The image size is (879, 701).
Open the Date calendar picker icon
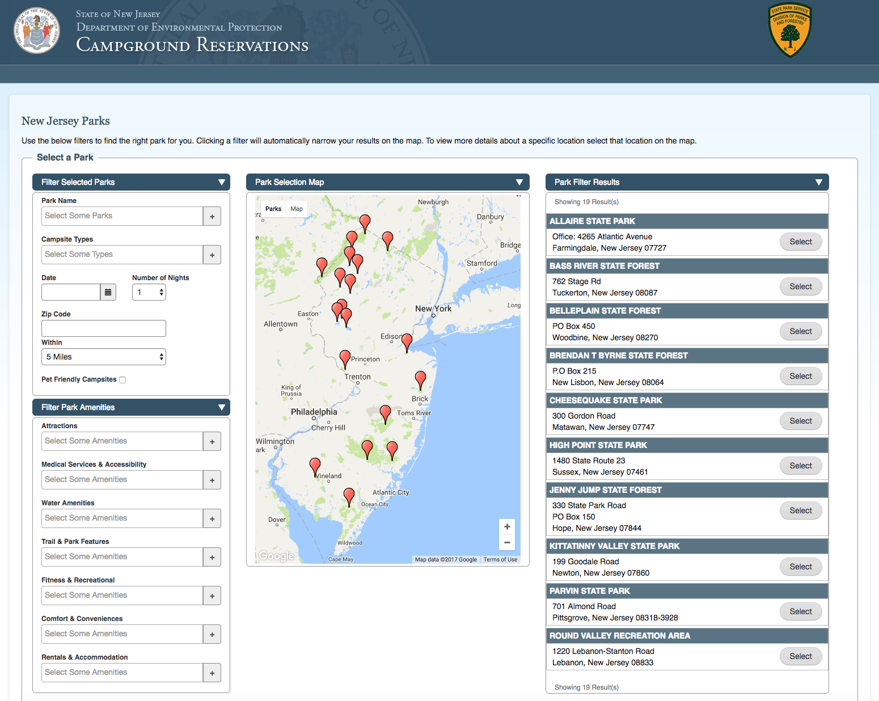pyautogui.click(x=108, y=292)
